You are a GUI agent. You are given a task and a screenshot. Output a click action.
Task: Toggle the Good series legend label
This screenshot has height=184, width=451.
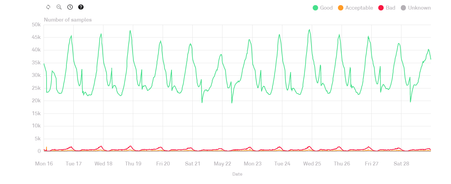point(326,8)
